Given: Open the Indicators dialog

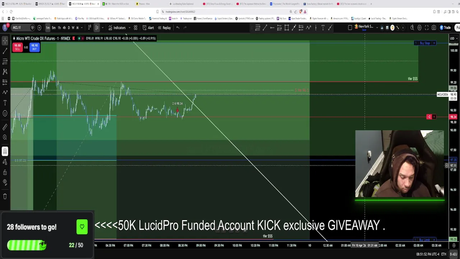Looking at the screenshot, I should coord(117,28).
